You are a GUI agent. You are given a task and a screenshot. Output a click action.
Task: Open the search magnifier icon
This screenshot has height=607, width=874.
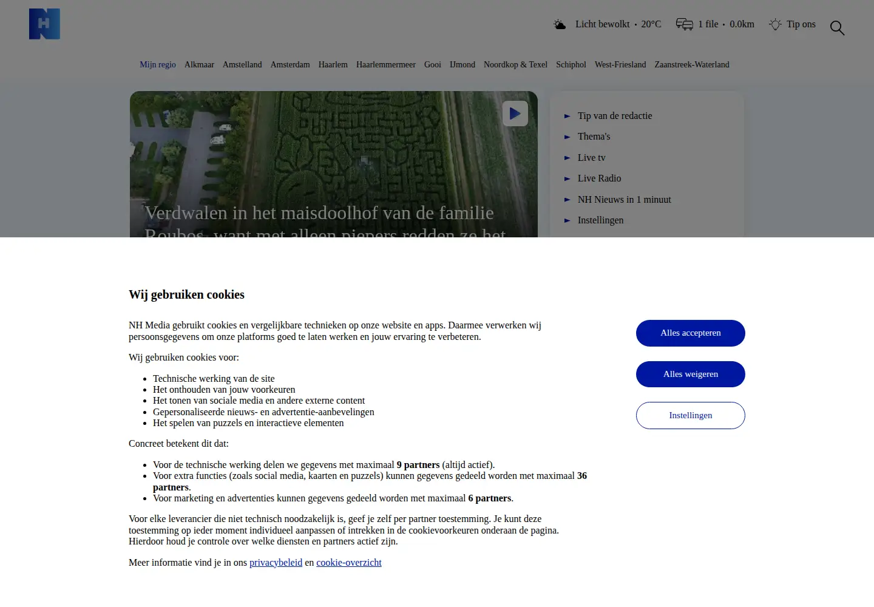point(837,28)
